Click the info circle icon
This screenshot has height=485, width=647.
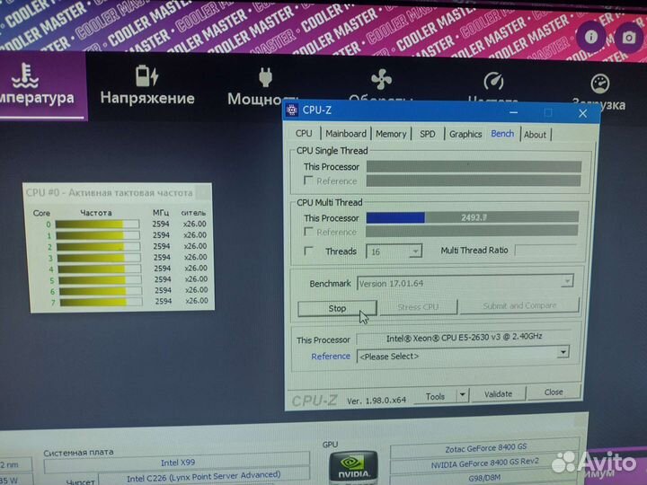[x=591, y=37]
